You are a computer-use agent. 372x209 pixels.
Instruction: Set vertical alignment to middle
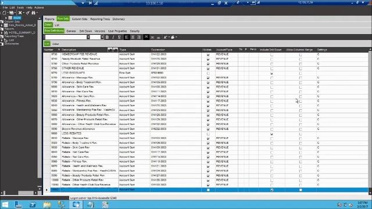(152, 37)
